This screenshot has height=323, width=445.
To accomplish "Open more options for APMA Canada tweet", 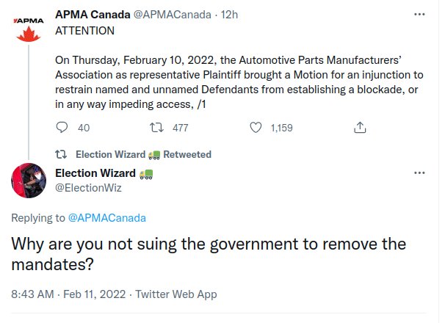I will (x=419, y=14).
